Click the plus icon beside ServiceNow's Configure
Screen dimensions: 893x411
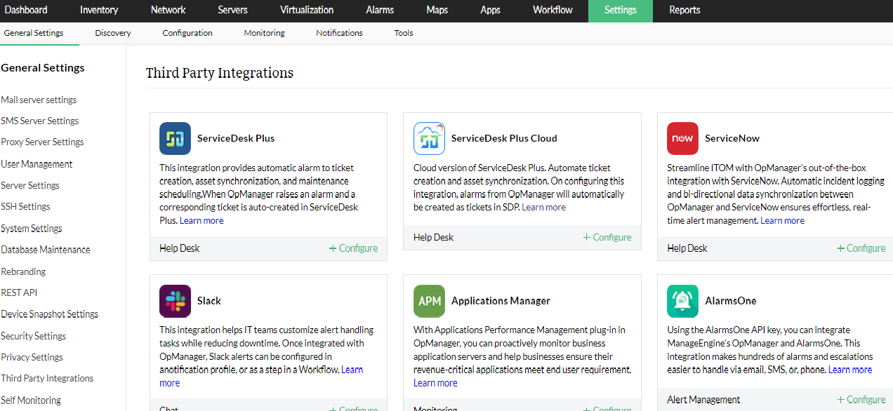[840, 248]
